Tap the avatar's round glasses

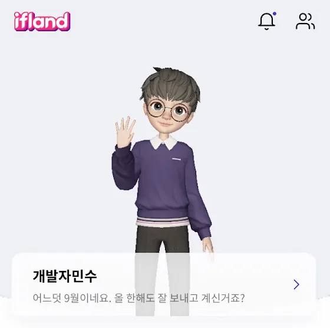[167, 111]
